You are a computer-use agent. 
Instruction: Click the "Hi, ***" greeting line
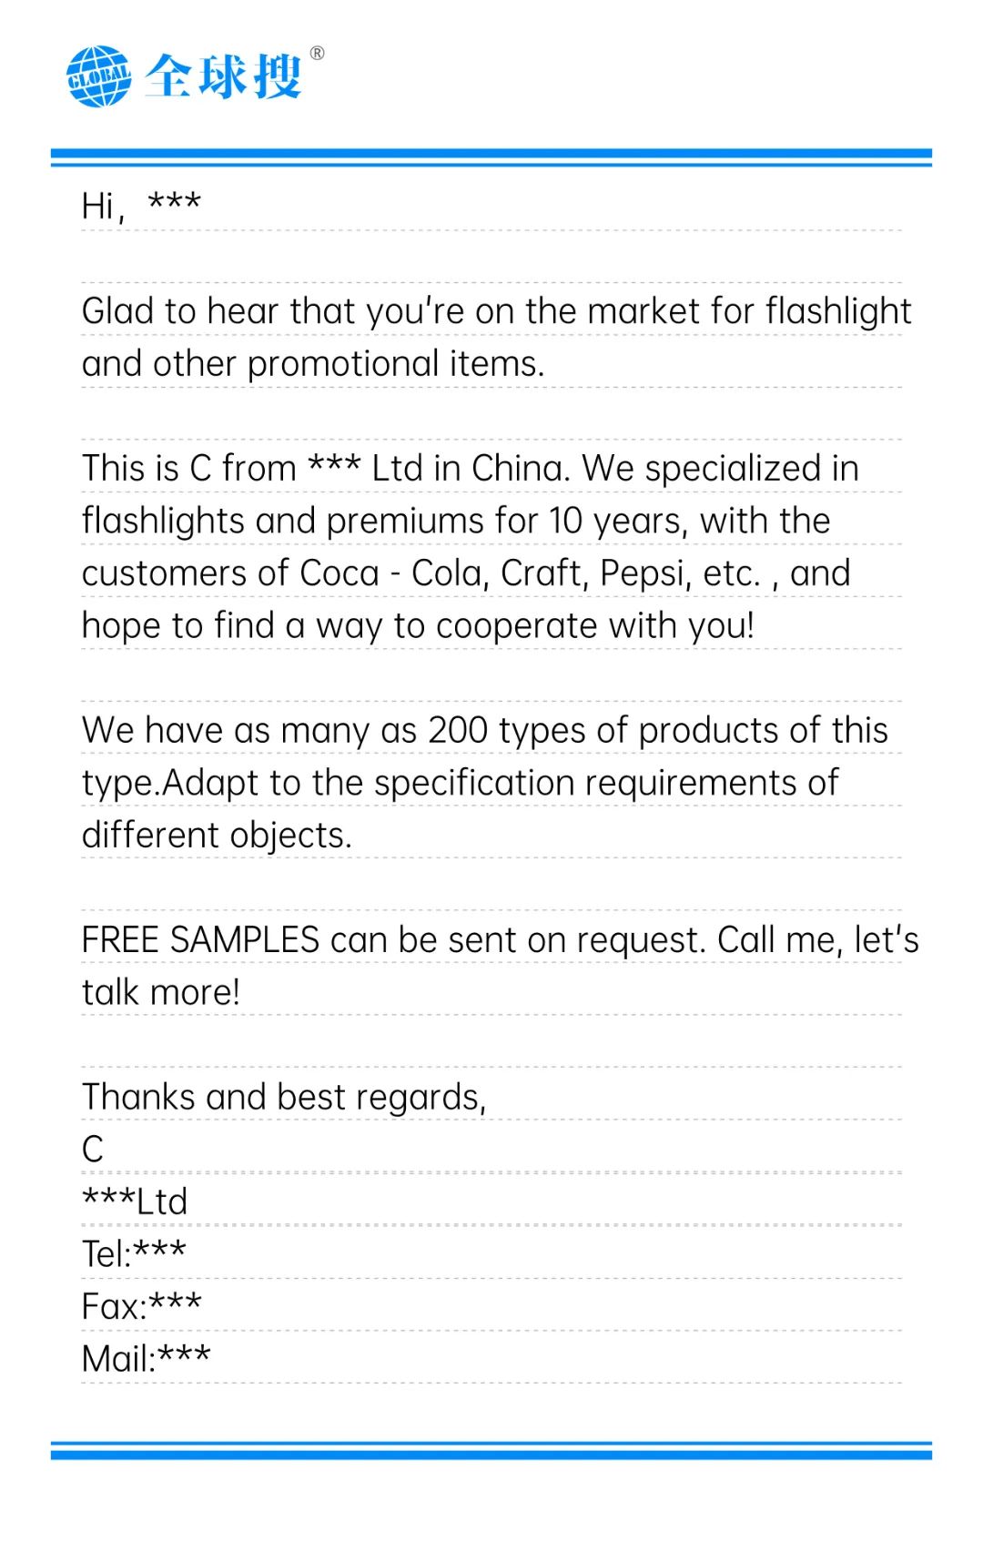pos(141,206)
